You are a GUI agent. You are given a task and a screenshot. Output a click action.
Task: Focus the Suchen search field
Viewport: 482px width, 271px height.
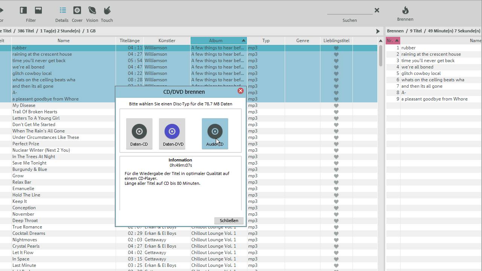click(350, 11)
